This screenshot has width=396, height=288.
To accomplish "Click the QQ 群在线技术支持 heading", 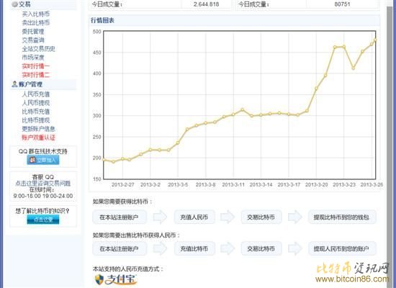I will (43, 151).
